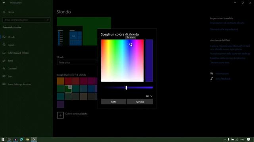Screen dimensions: 254x142
Task: Click the circular color selector handle
Action: [131, 44]
